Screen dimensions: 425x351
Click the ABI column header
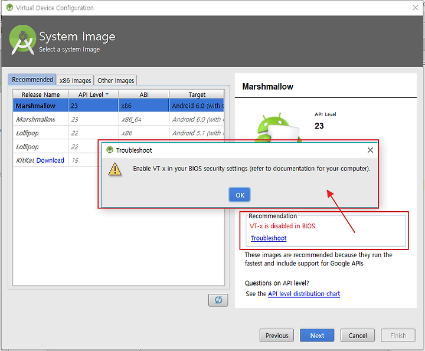[144, 94]
